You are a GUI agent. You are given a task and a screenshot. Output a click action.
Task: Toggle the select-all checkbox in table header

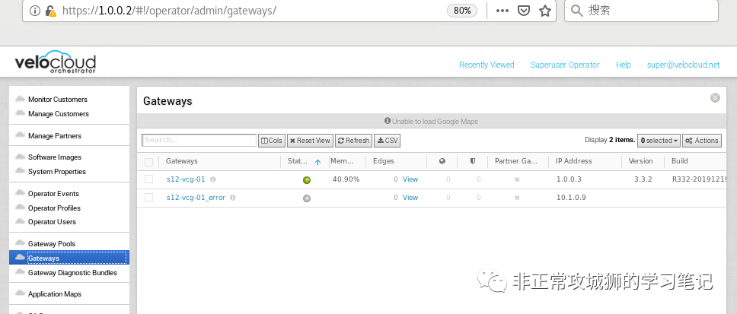pos(149,163)
